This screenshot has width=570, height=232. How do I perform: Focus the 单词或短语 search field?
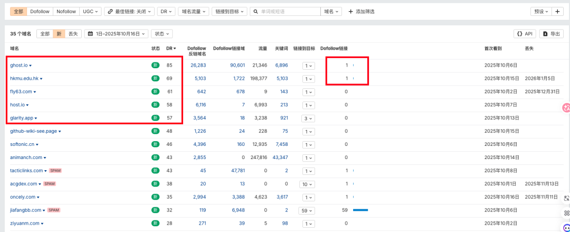point(286,12)
